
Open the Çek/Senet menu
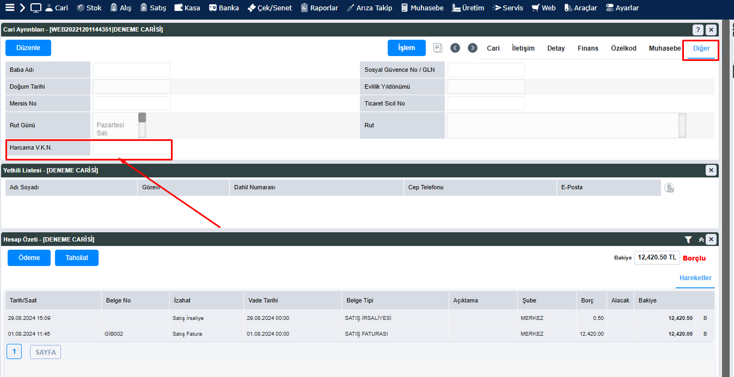pos(270,8)
